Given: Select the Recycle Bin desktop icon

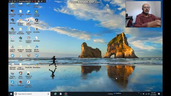Looking at the screenshot, I should (x=29, y=66).
